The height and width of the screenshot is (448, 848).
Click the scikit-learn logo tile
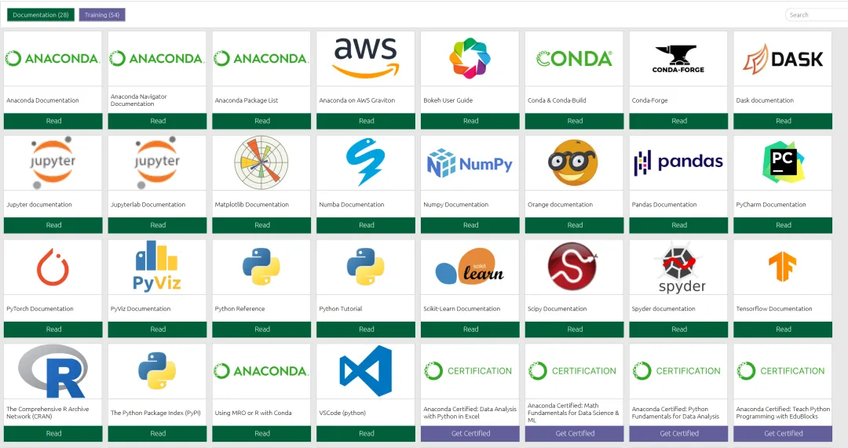pos(470,267)
